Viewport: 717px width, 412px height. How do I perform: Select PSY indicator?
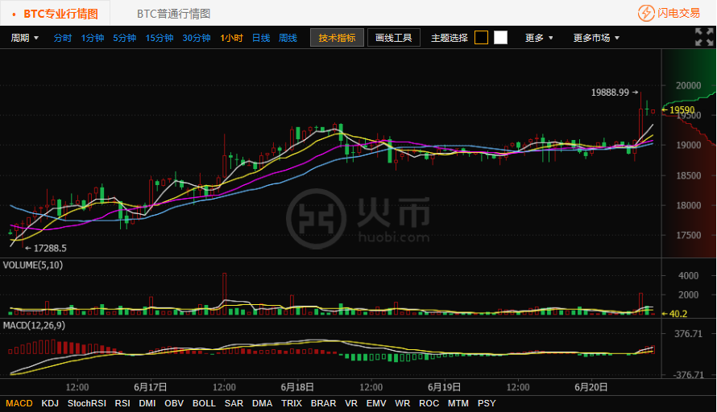(x=487, y=403)
